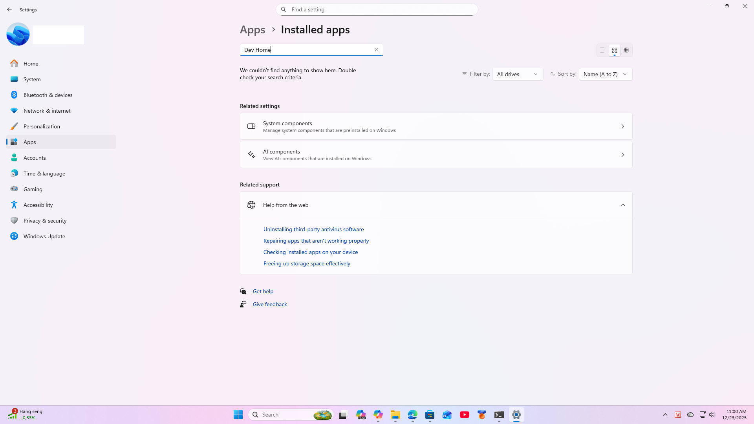Screen dimensions: 754x424
Task: Open Bluetooth & devices settings
Action: (x=48, y=95)
